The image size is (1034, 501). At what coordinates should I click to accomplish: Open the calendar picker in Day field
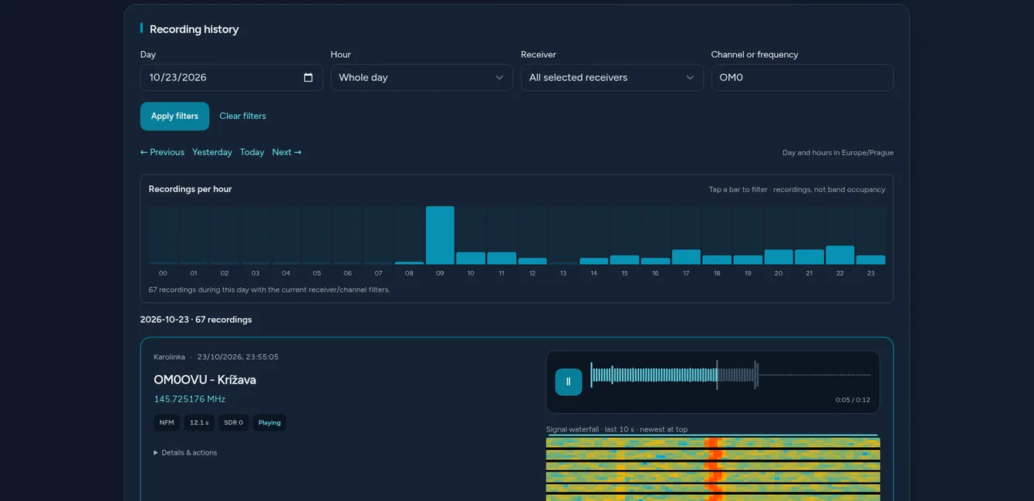[308, 77]
